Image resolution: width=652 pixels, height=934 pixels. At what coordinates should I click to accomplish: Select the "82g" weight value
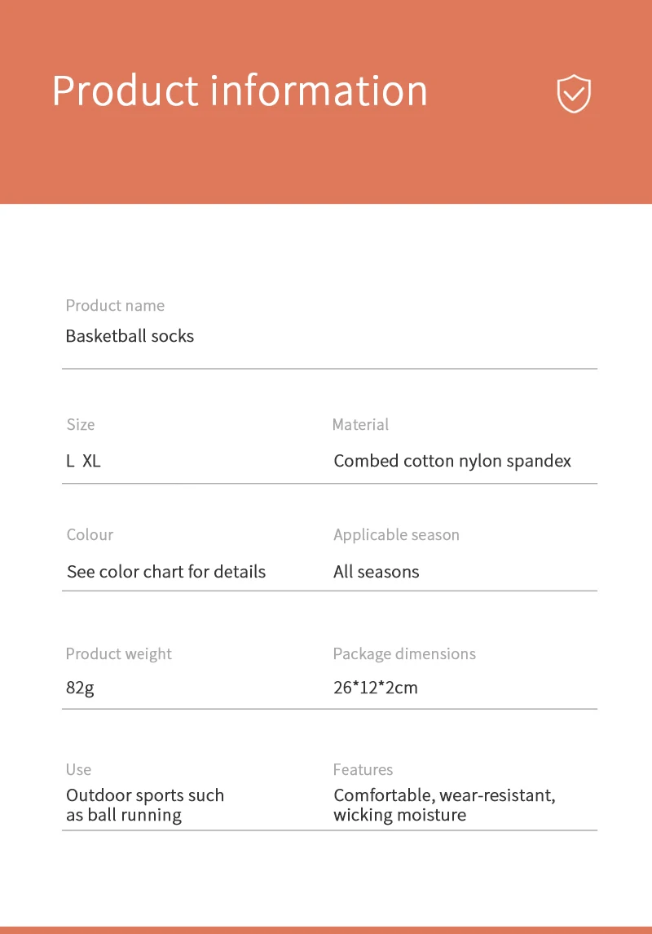80,688
